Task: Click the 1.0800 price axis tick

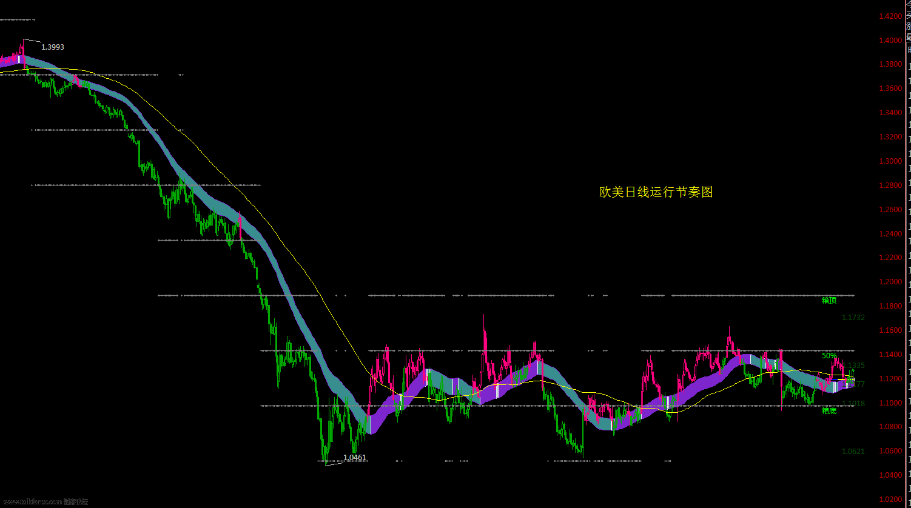Action: click(890, 427)
